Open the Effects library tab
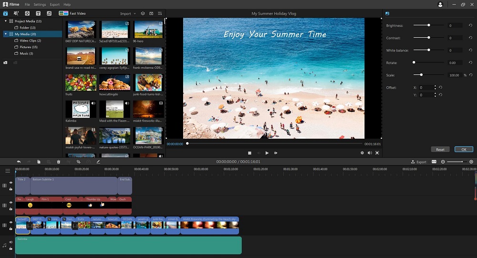 [x=16, y=13]
